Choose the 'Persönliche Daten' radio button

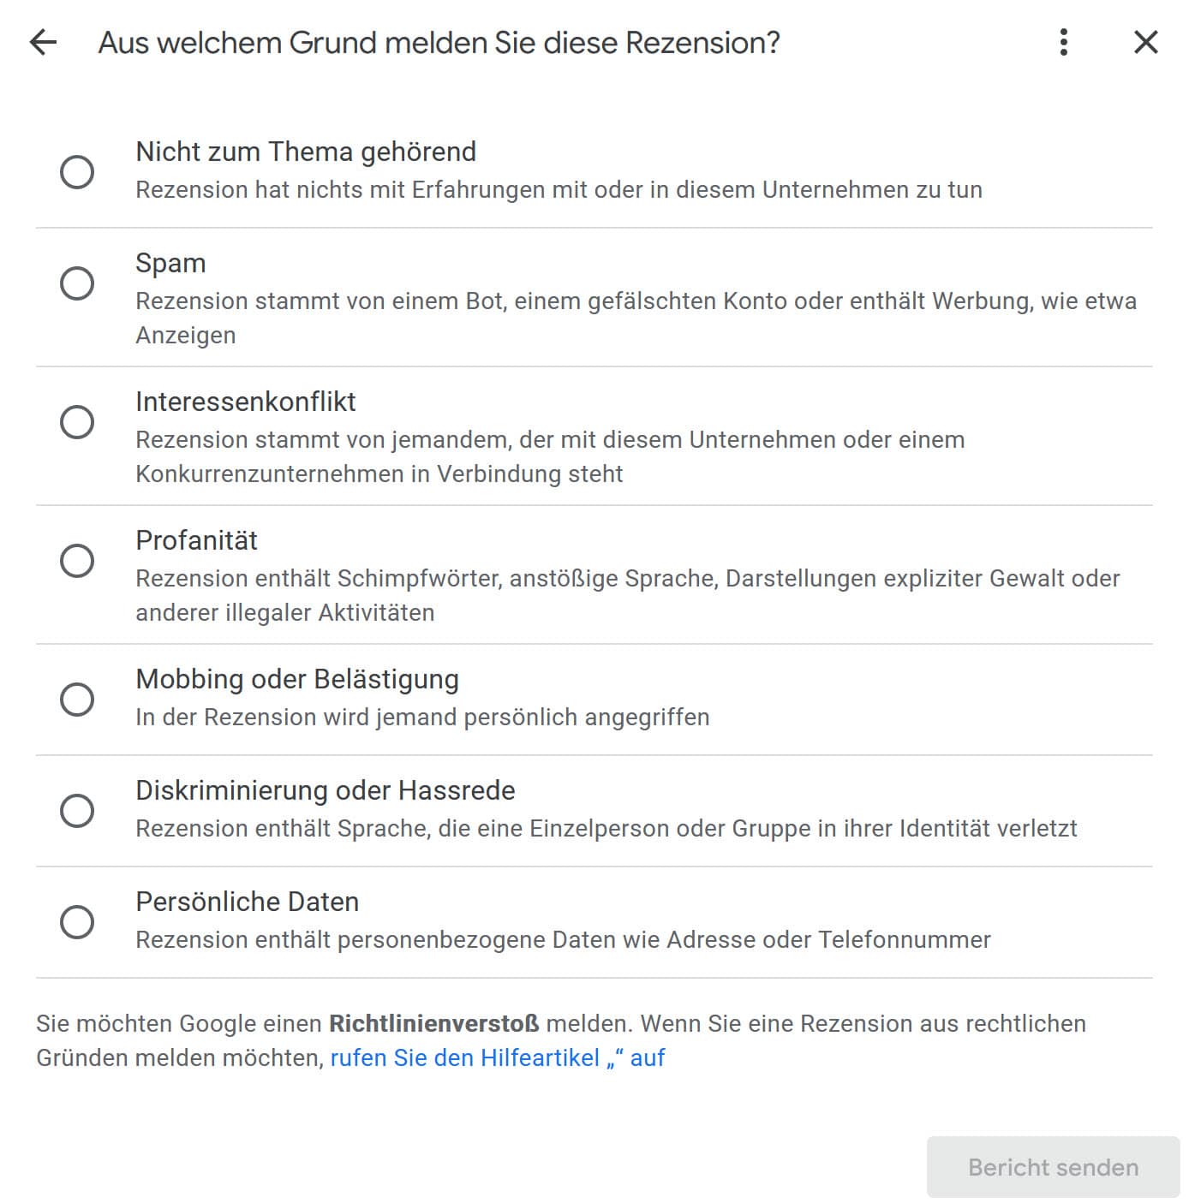pyautogui.click(x=77, y=921)
